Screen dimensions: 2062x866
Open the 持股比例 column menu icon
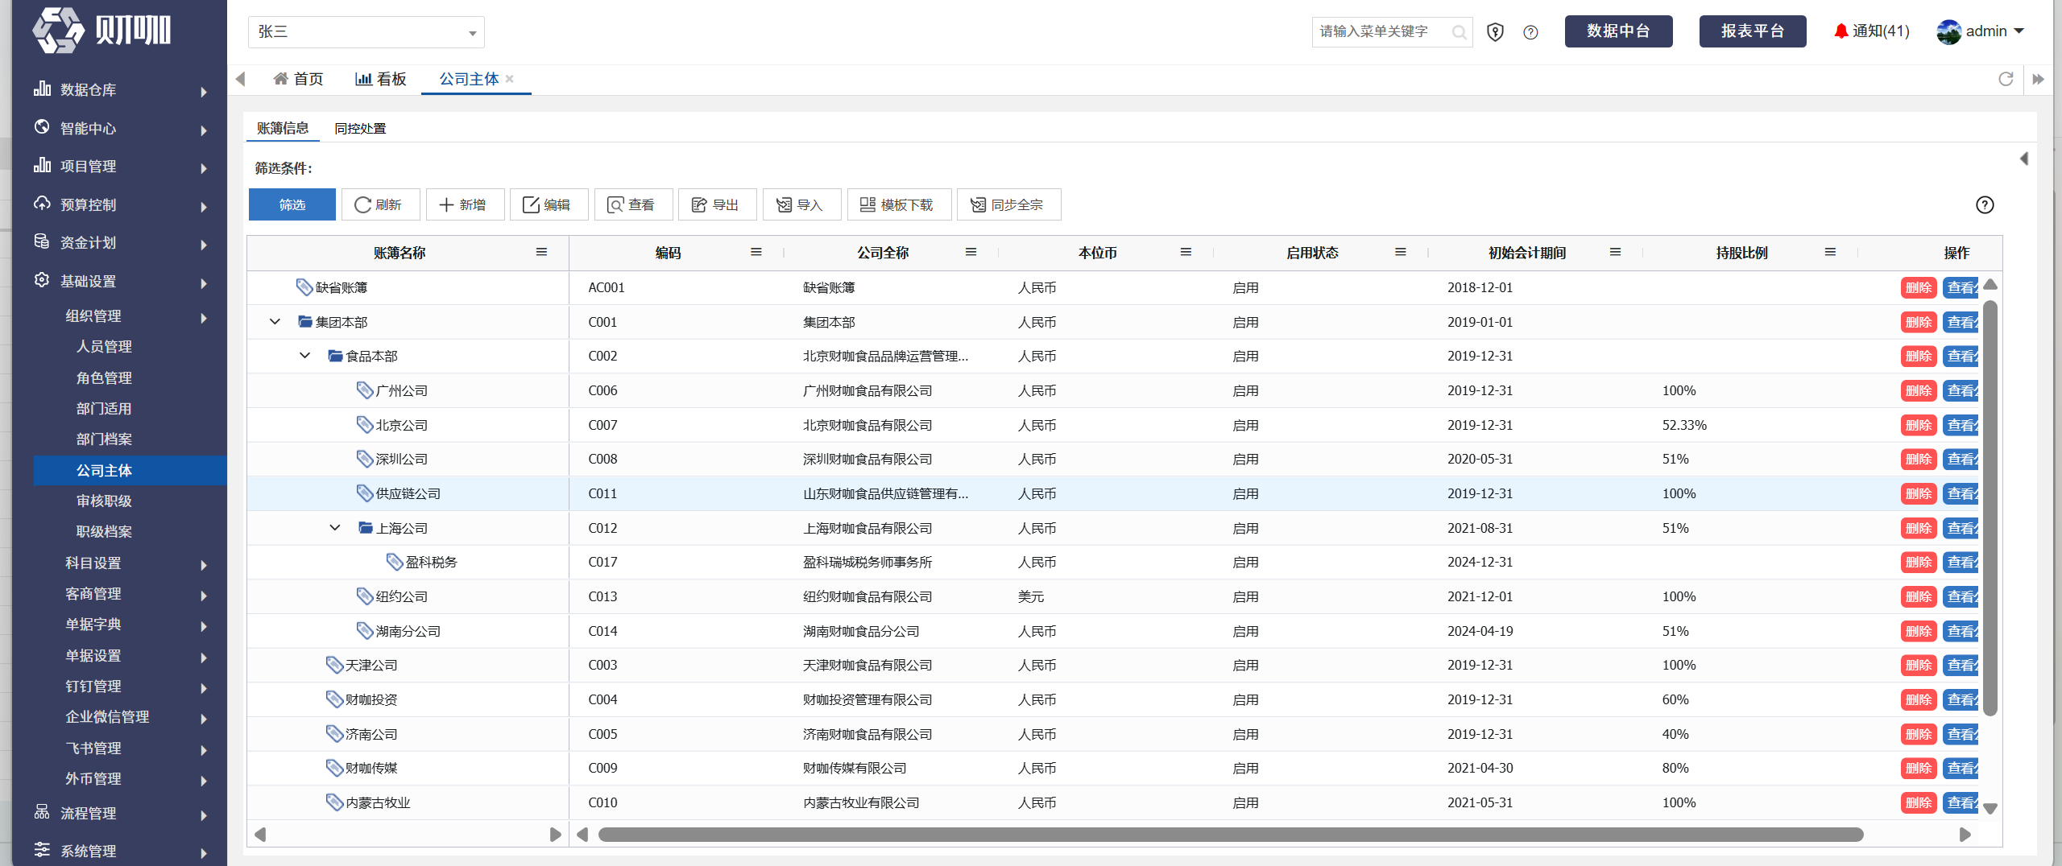pyautogui.click(x=1830, y=253)
